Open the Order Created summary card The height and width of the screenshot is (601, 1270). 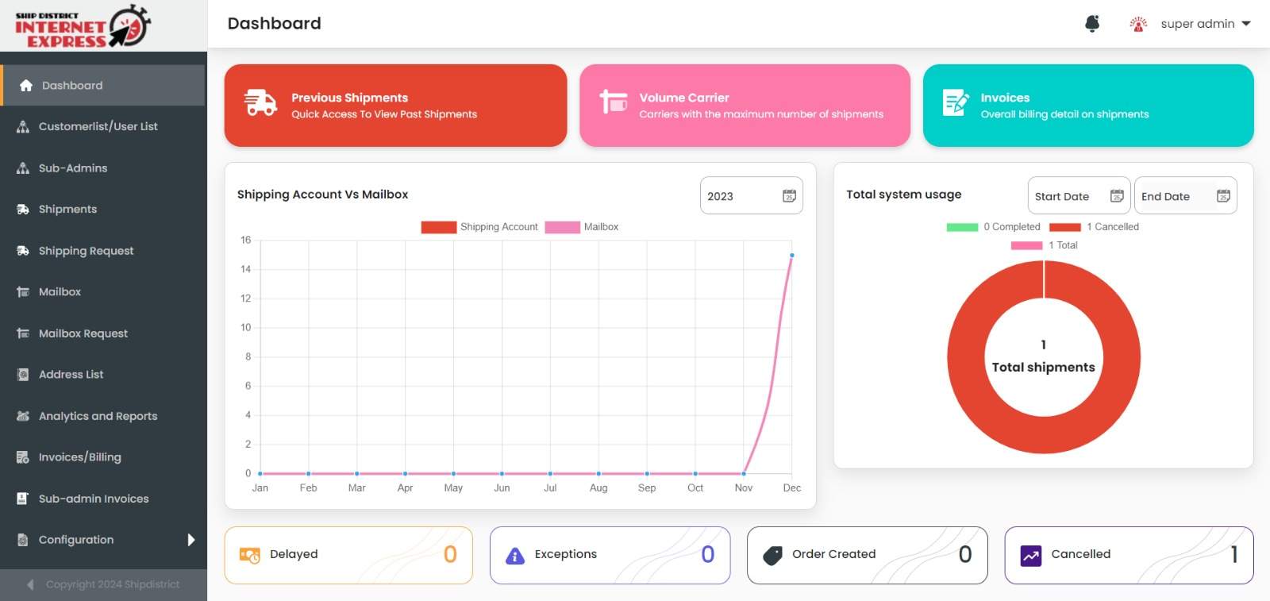(867, 555)
